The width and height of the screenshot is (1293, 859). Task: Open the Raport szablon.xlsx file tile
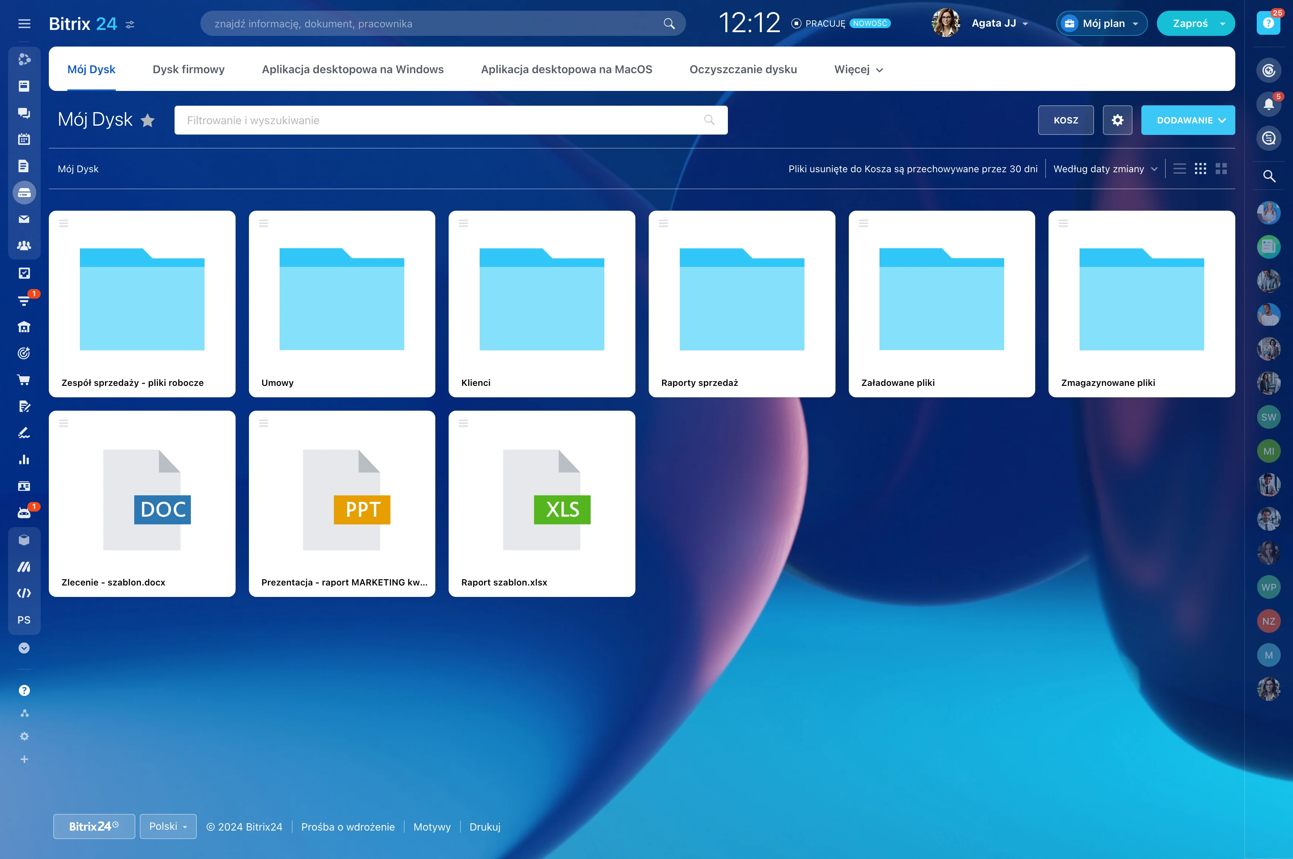click(541, 503)
